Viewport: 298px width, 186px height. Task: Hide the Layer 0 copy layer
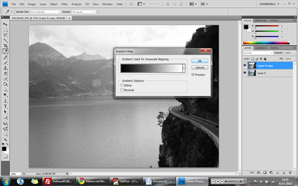click(x=245, y=65)
